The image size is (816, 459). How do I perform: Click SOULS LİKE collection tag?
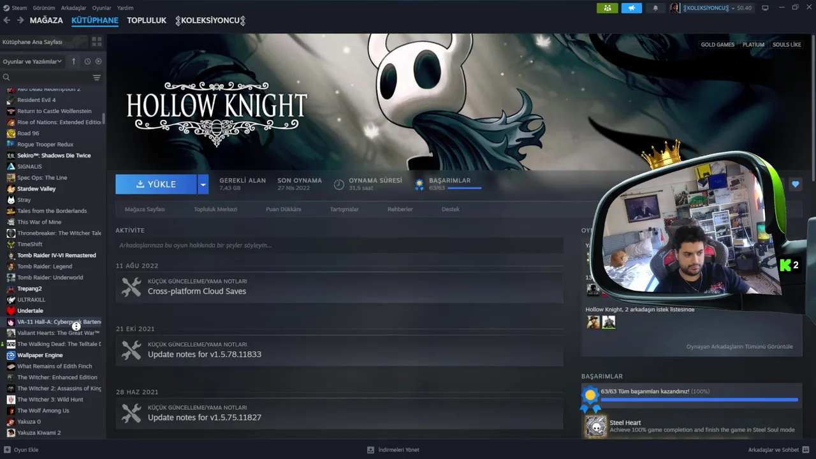tap(787, 45)
